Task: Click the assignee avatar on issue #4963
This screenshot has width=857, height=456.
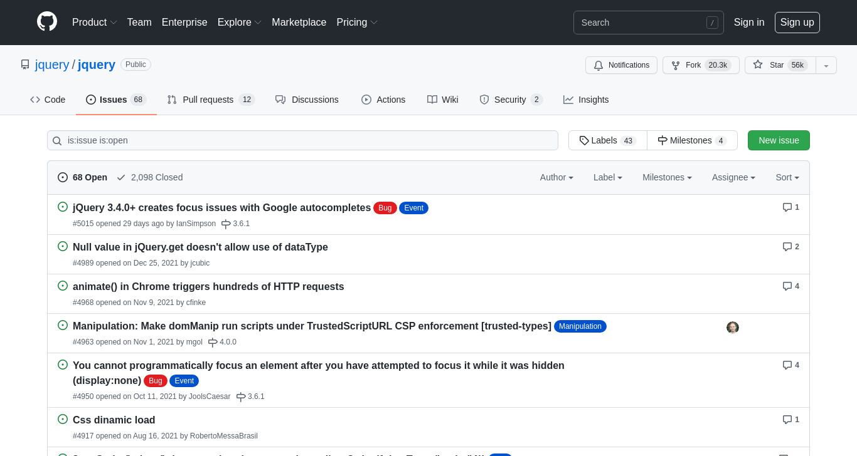Action: [x=733, y=328]
